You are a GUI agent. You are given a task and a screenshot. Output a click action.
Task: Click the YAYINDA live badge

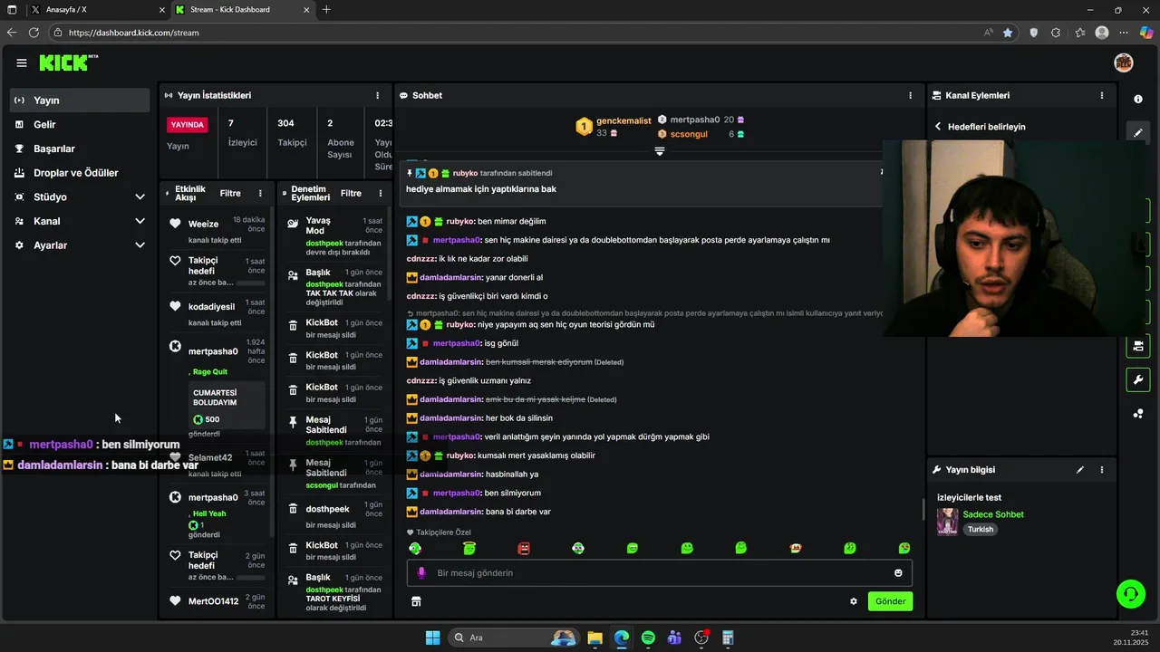coord(188,125)
